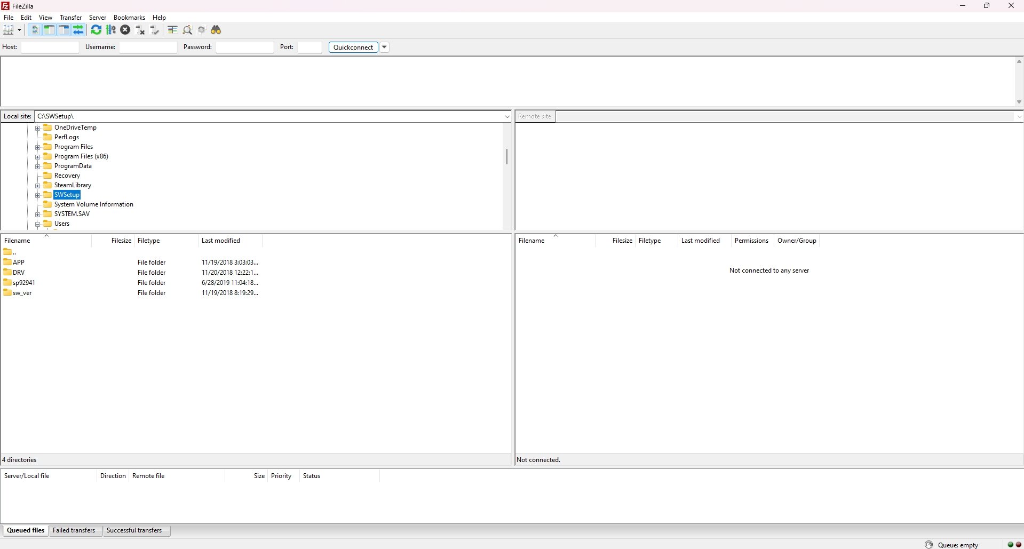Open the Server menu
The image size is (1024, 549).
point(98,18)
